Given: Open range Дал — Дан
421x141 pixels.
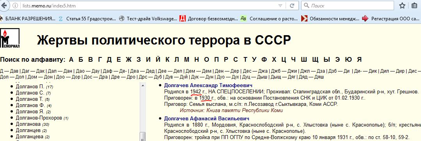Looking at the screenshot, I should 60,71.
